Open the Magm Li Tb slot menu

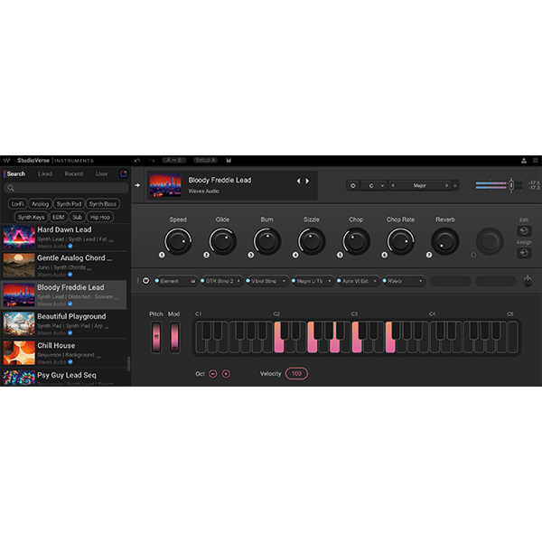[330, 281]
